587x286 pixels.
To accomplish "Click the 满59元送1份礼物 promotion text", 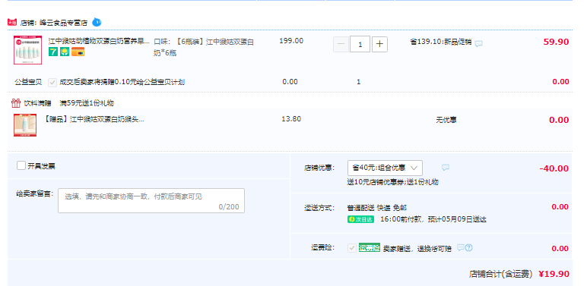I will (x=87, y=103).
